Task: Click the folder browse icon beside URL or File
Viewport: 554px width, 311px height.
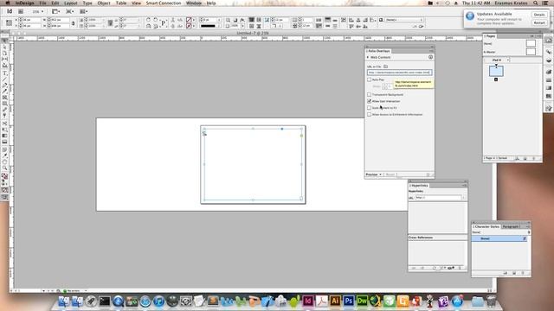Action: [x=385, y=67]
